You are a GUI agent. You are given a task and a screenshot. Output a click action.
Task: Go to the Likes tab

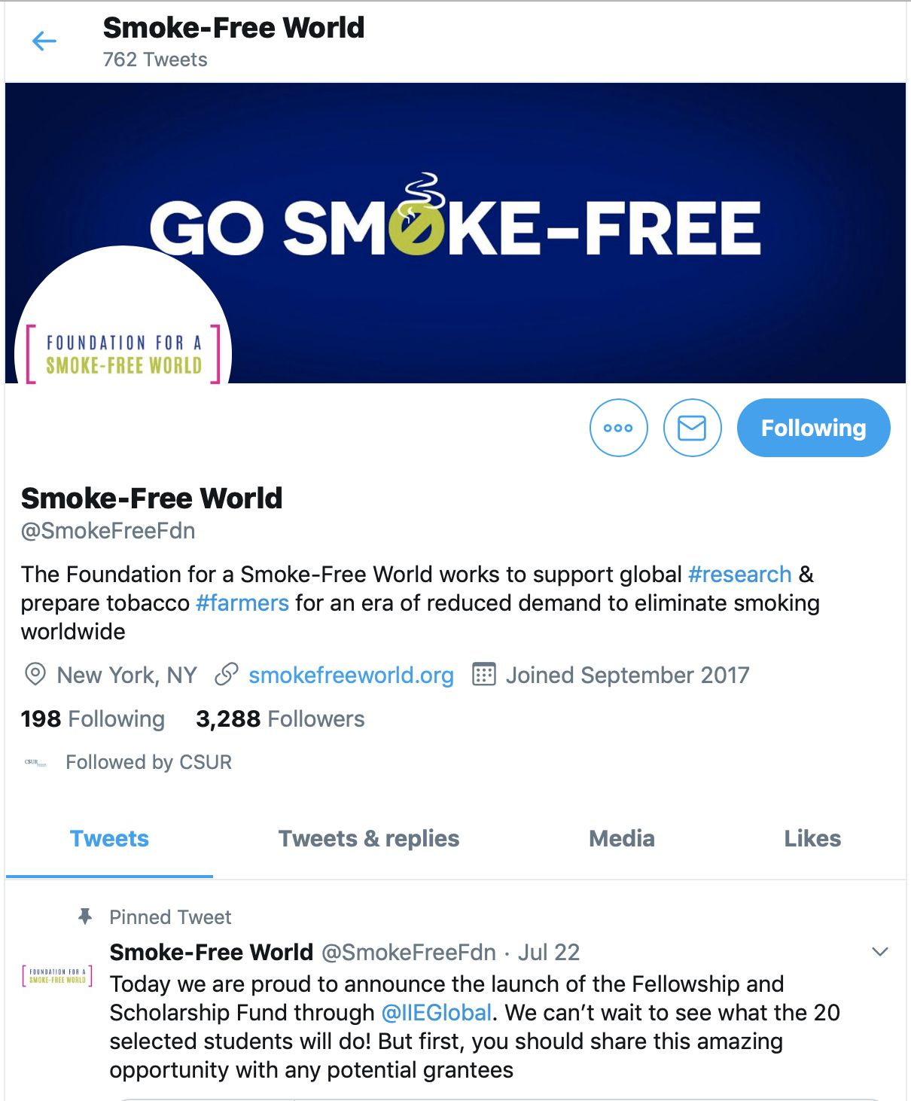tap(812, 839)
